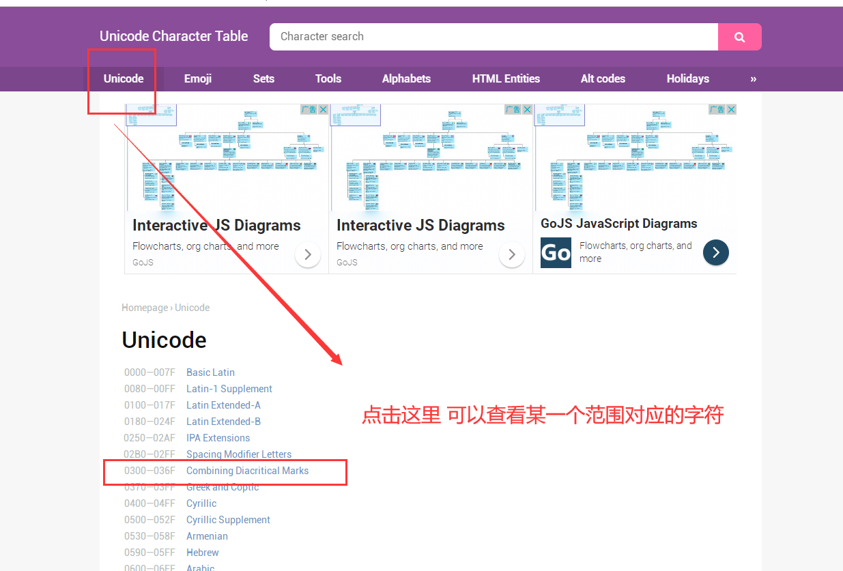Click arrow button on first Interactive JS Diagrams ad
Image resolution: width=843 pixels, height=571 pixels.
[x=308, y=254]
